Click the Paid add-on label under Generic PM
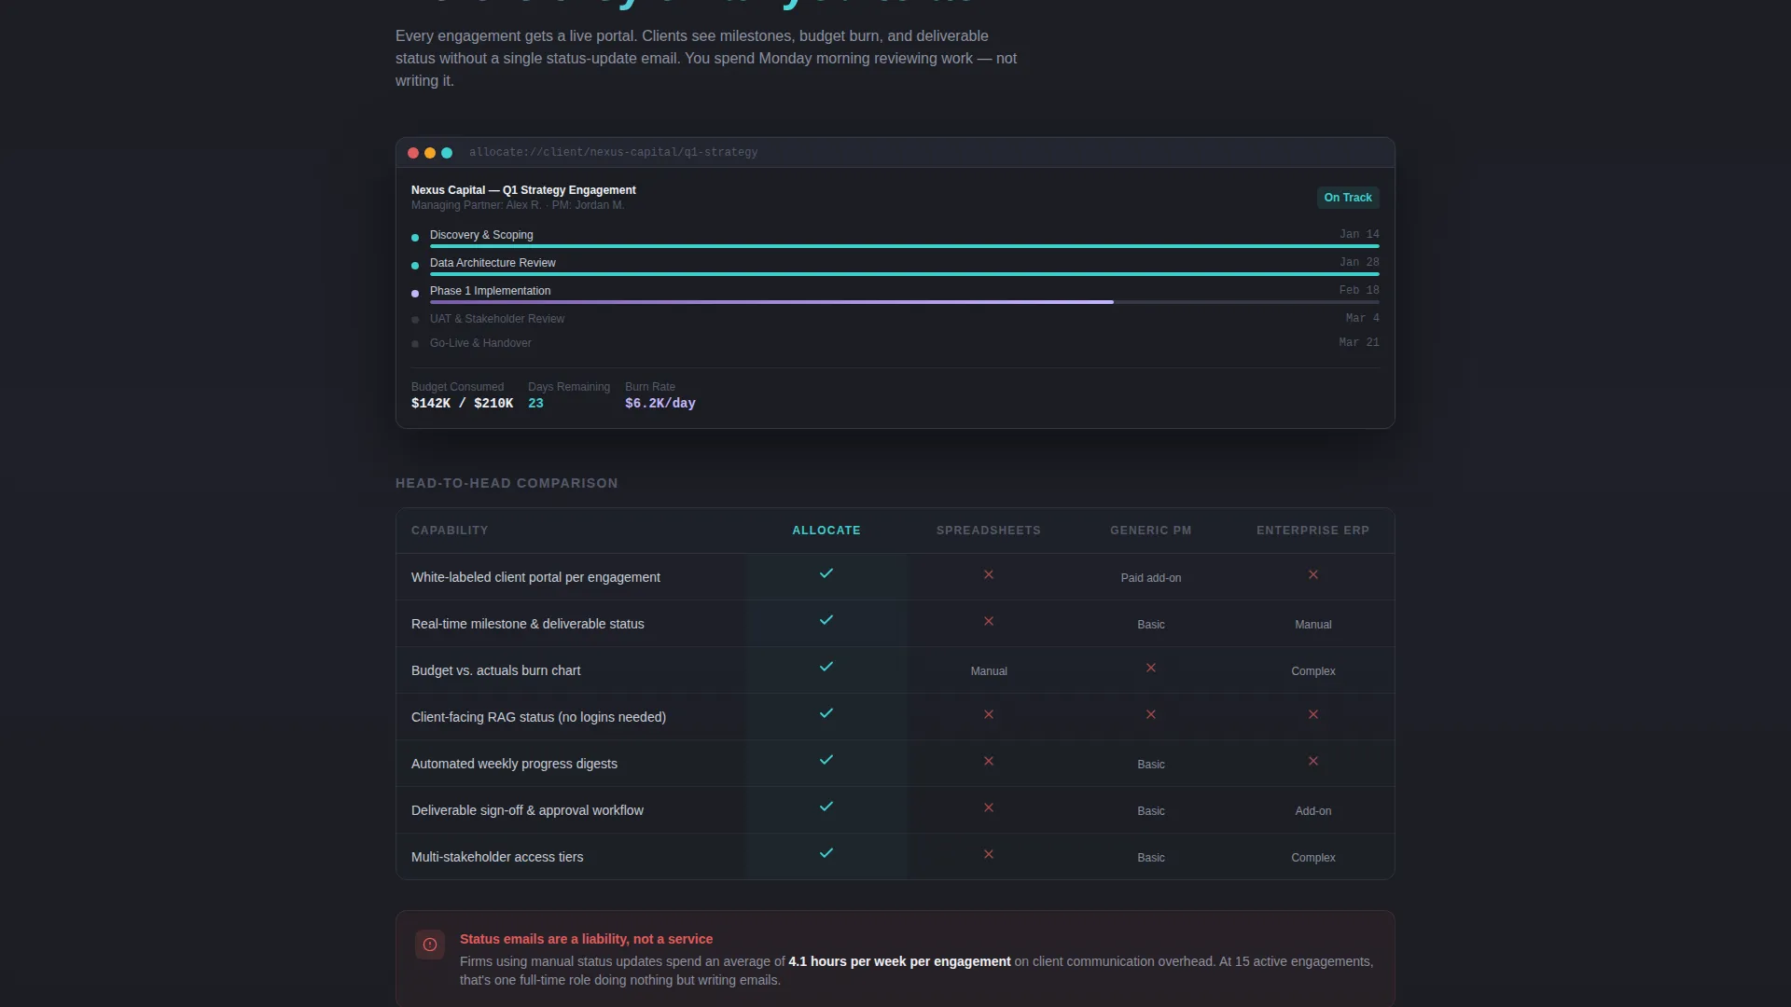1791x1007 pixels. point(1151,578)
